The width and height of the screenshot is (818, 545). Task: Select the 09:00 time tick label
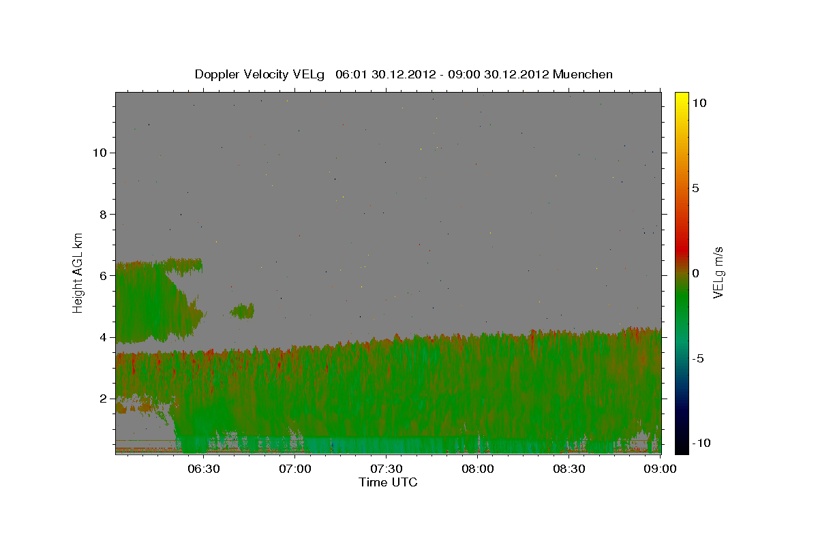pyautogui.click(x=661, y=469)
